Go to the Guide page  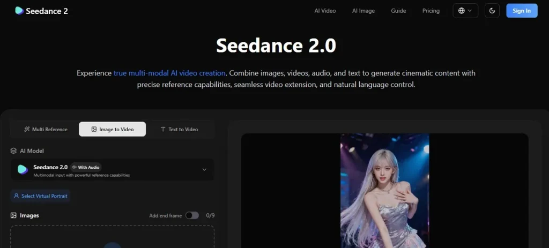pyautogui.click(x=398, y=11)
